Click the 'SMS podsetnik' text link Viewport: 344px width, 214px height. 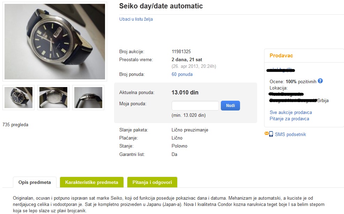pos(290,134)
